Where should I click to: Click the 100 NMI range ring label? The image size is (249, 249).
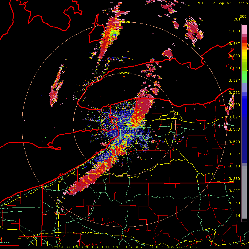click(x=124, y=22)
